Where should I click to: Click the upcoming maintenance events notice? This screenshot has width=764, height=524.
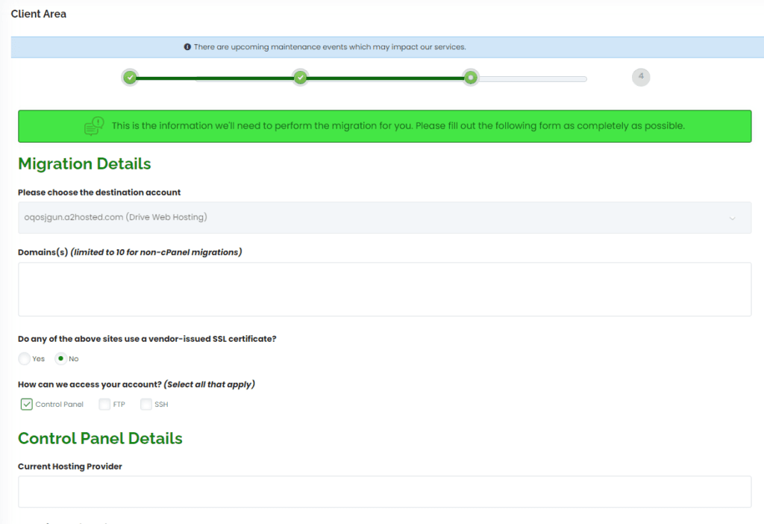(329, 47)
